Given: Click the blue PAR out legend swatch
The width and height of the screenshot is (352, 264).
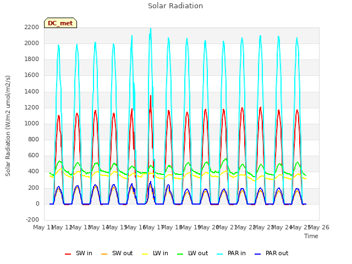Looking at the screenshot, I should click(258, 254).
